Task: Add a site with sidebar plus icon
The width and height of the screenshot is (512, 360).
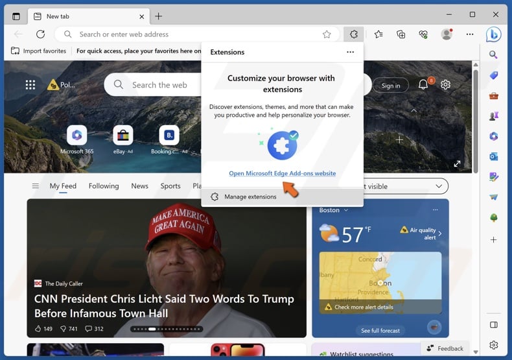Action: [493, 240]
